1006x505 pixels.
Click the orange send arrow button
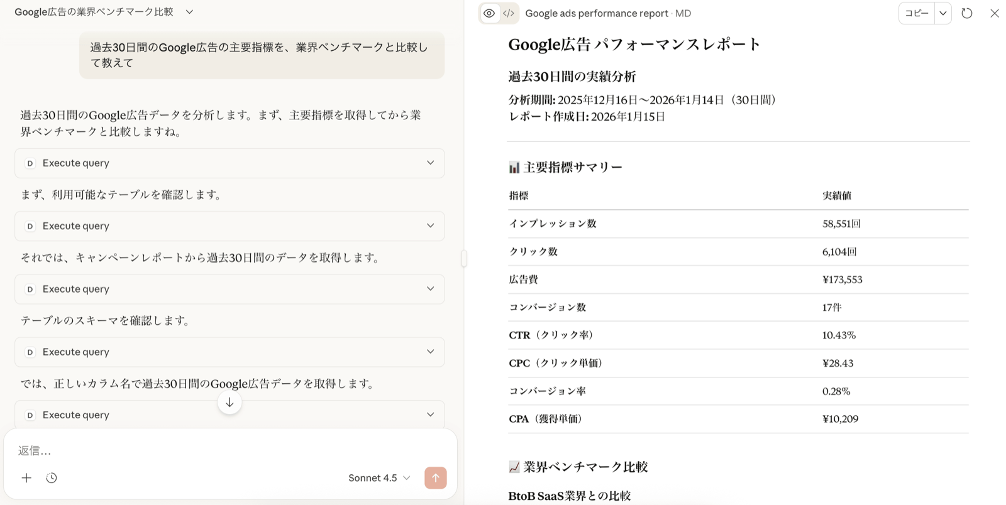(x=436, y=478)
